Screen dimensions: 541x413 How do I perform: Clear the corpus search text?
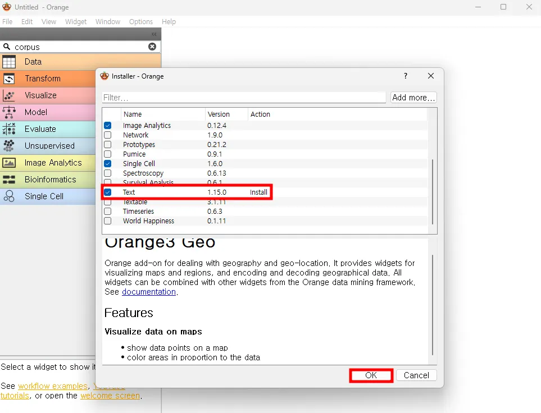tap(152, 47)
